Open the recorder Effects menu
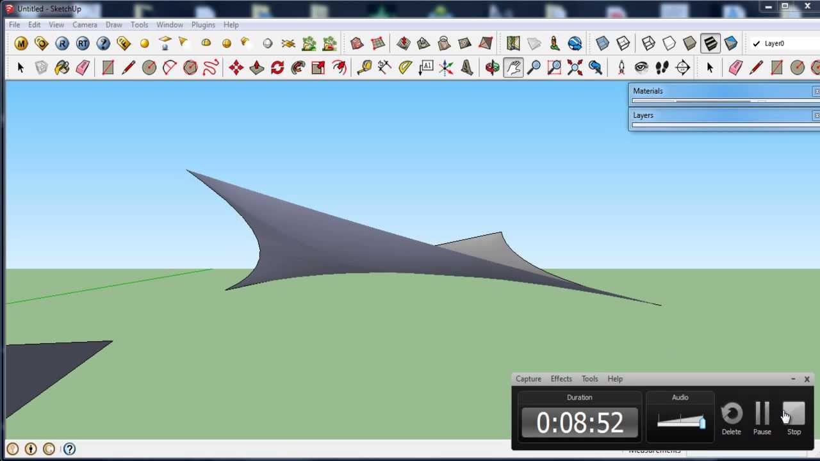 [x=561, y=379]
